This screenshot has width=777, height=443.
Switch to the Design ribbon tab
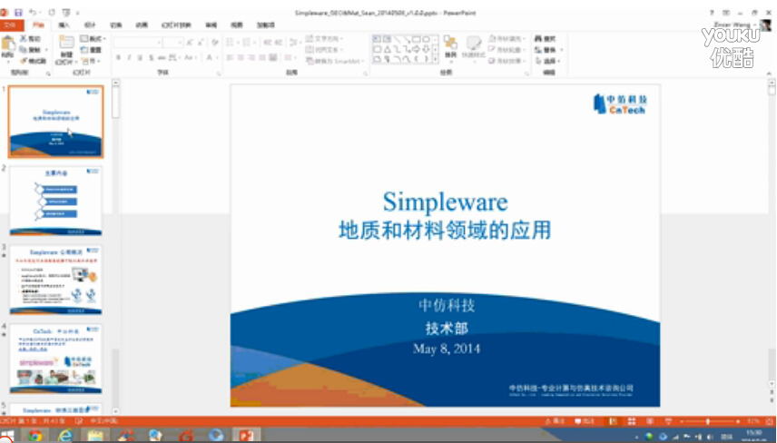[90, 25]
